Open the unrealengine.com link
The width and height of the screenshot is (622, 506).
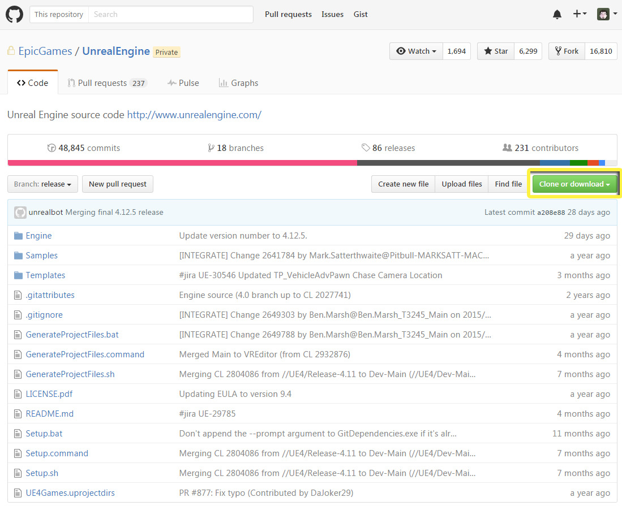(x=194, y=115)
